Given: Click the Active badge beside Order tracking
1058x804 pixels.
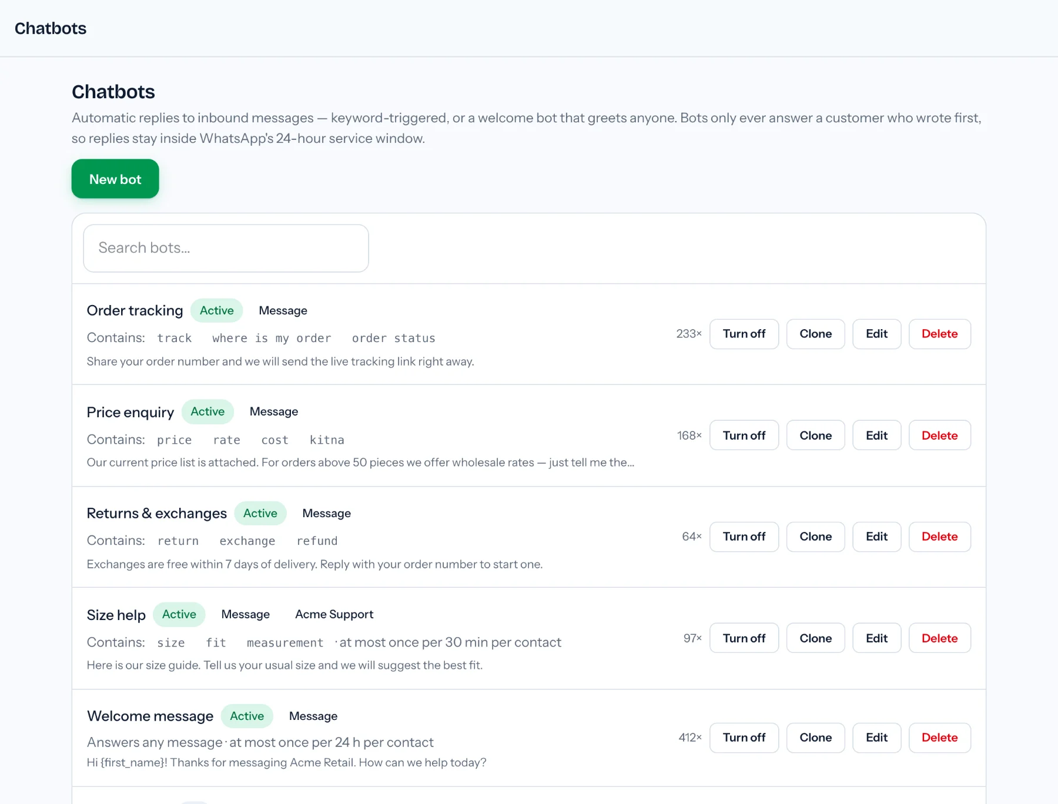Looking at the screenshot, I should (x=217, y=310).
